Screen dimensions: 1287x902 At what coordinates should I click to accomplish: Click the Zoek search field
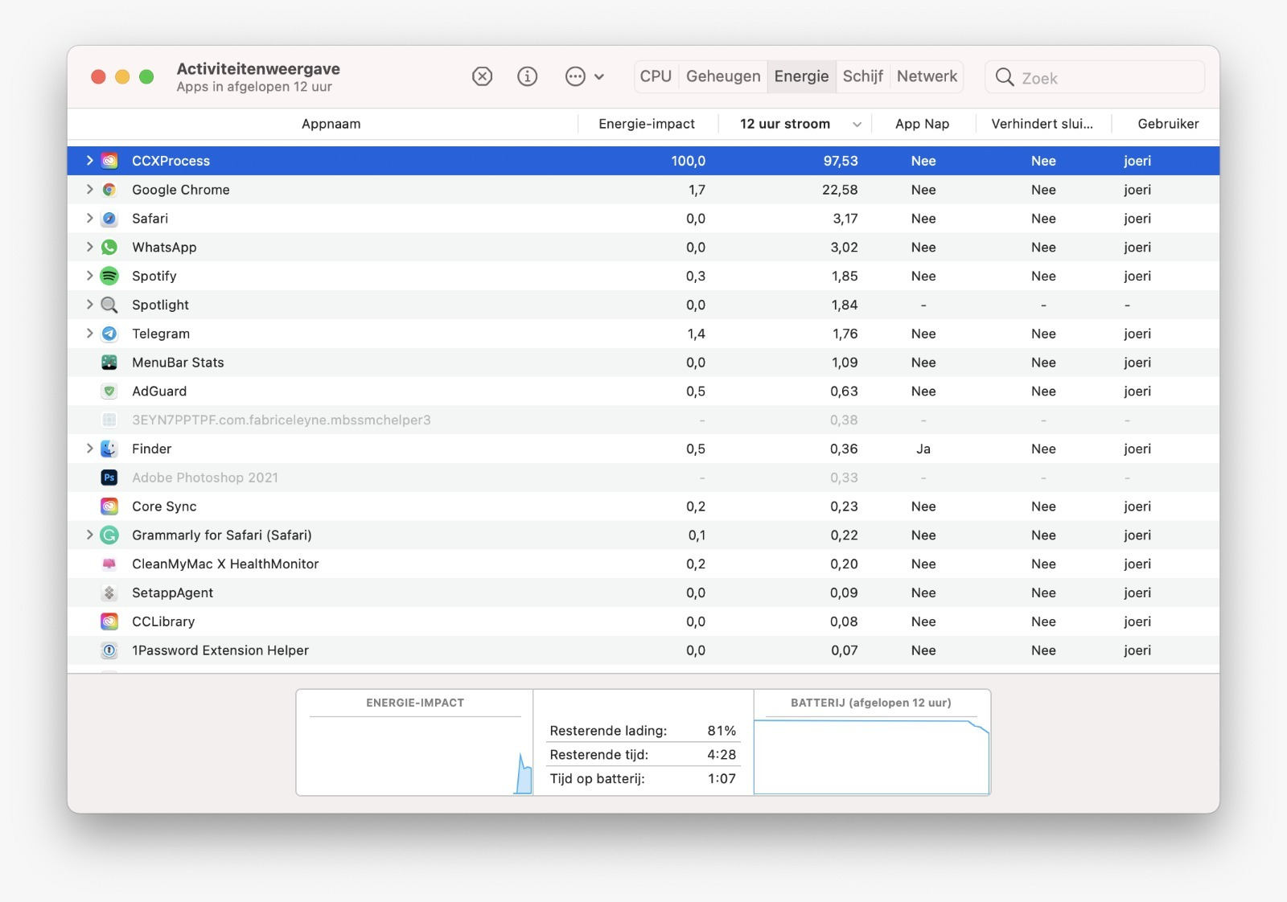[x=1094, y=77]
